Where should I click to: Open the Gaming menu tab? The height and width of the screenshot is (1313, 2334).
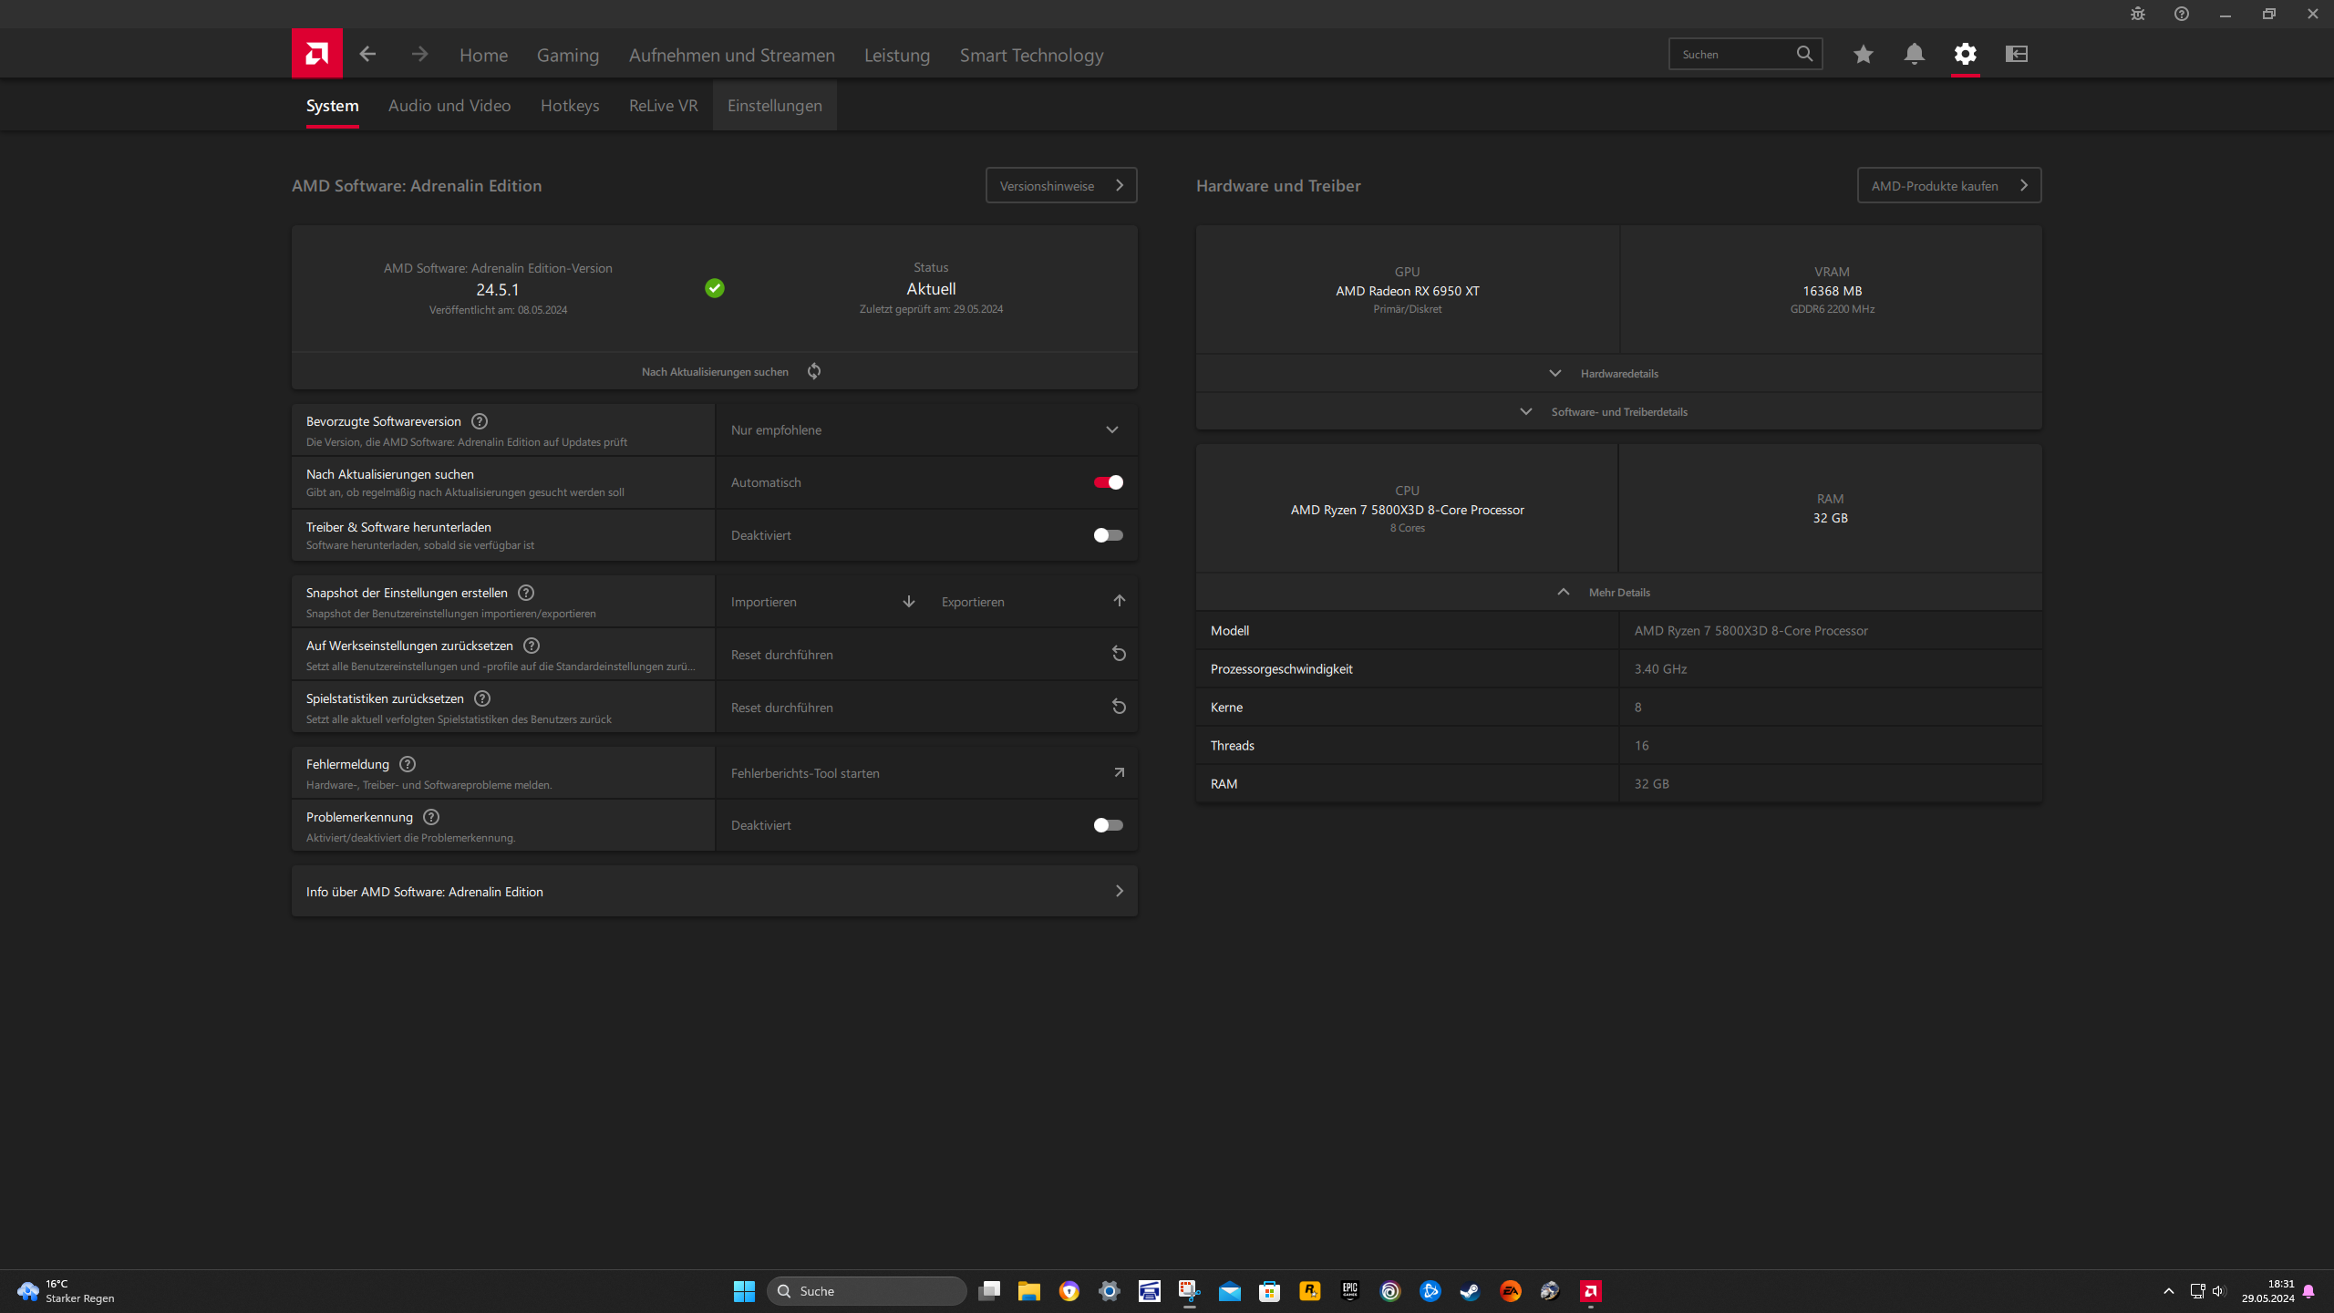[x=567, y=55]
